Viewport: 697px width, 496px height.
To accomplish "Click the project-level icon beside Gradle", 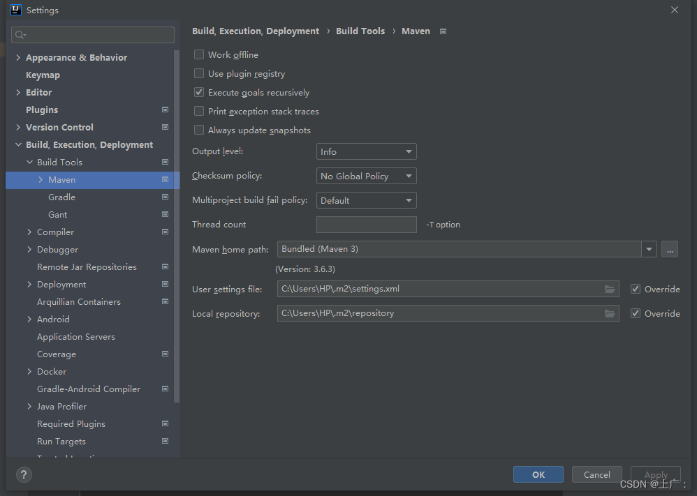I will [x=165, y=197].
